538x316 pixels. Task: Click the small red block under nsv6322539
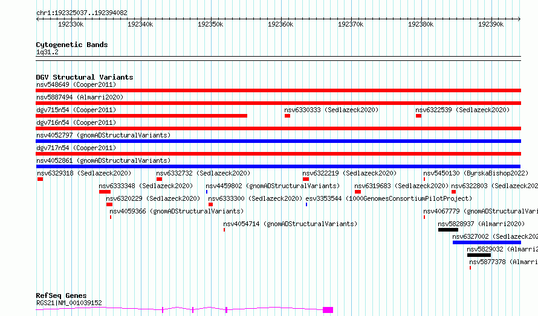418,116
